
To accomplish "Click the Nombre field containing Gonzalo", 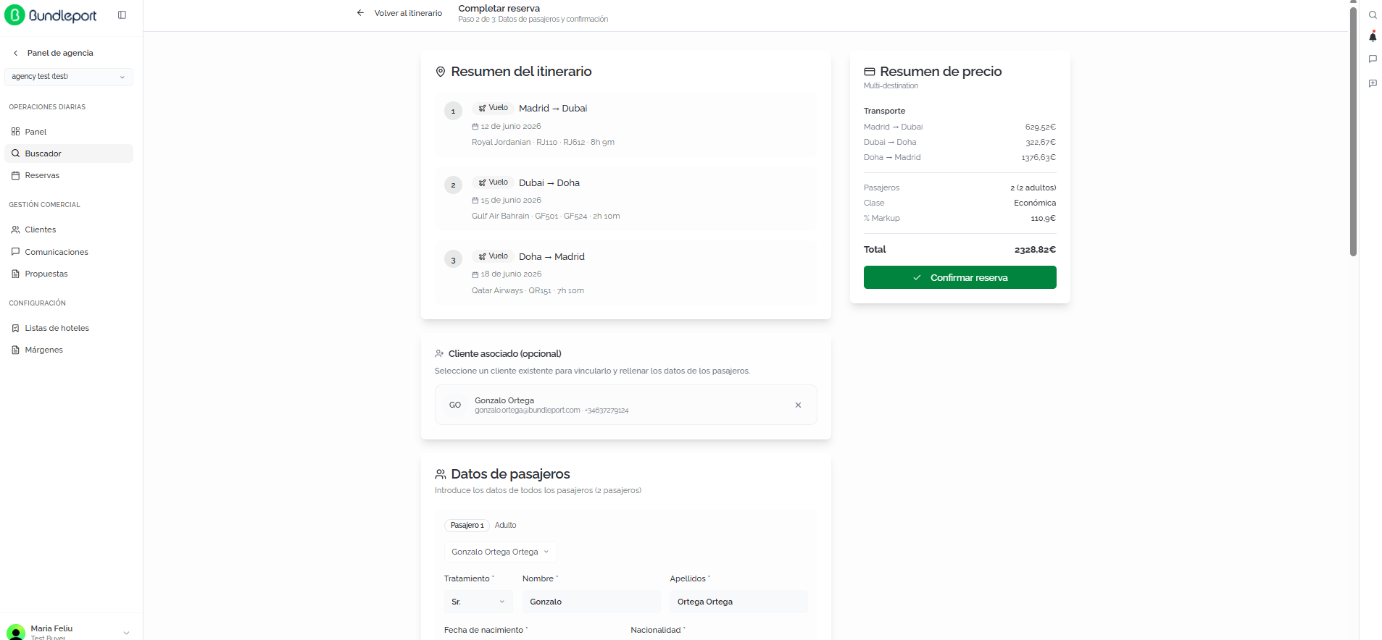I will coord(591,602).
